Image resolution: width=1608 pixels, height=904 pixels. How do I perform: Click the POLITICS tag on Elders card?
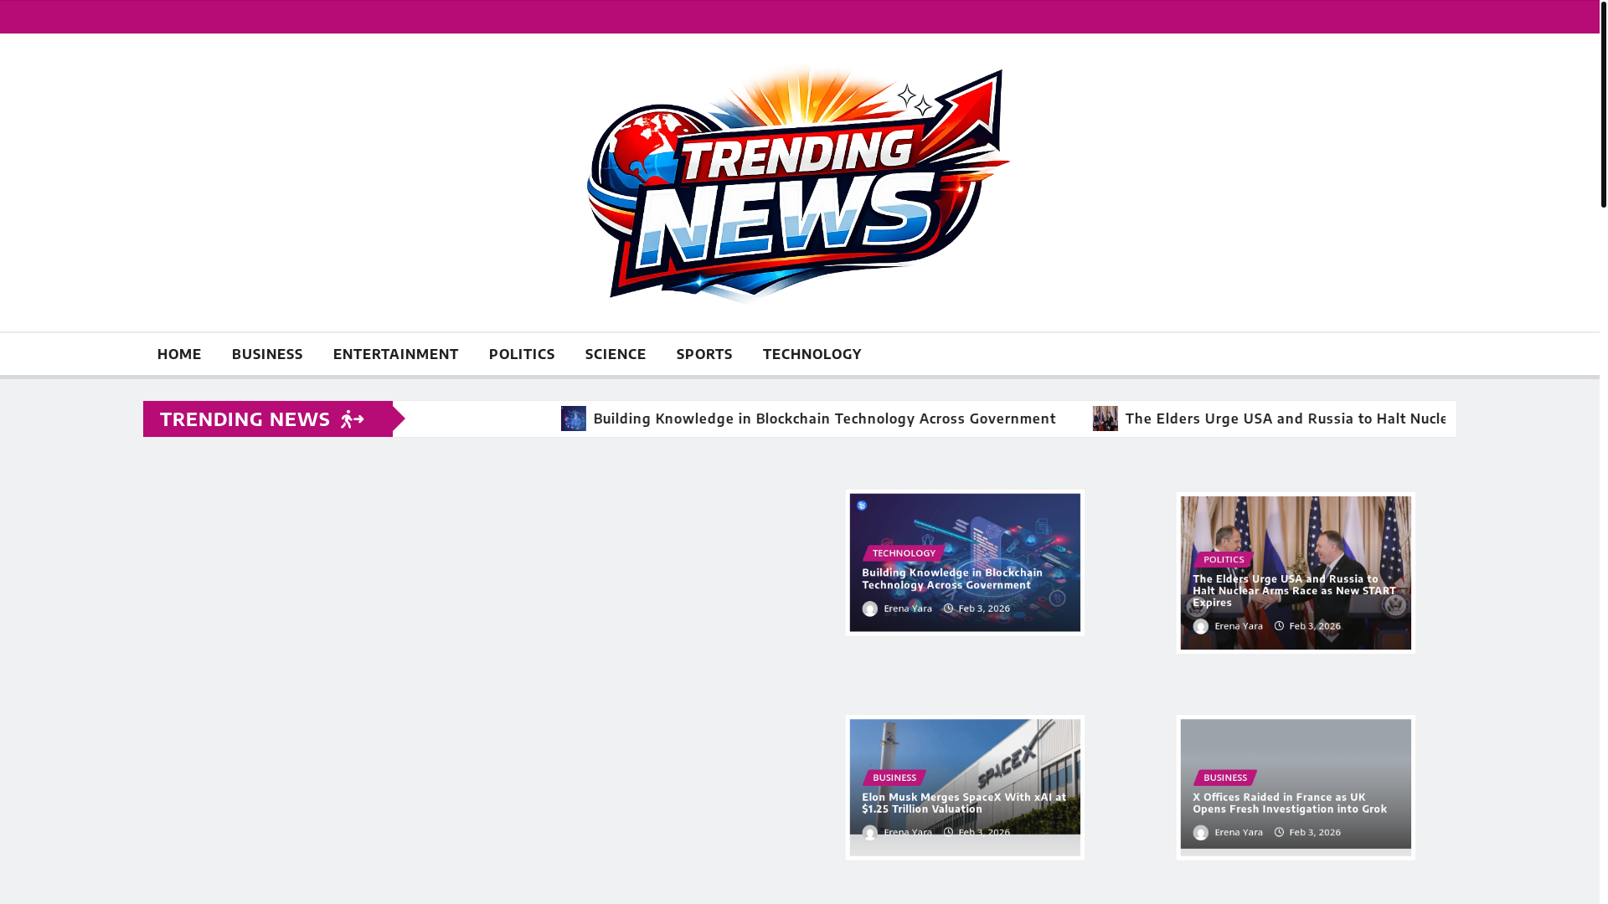pyautogui.click(x=1224, y=559)
